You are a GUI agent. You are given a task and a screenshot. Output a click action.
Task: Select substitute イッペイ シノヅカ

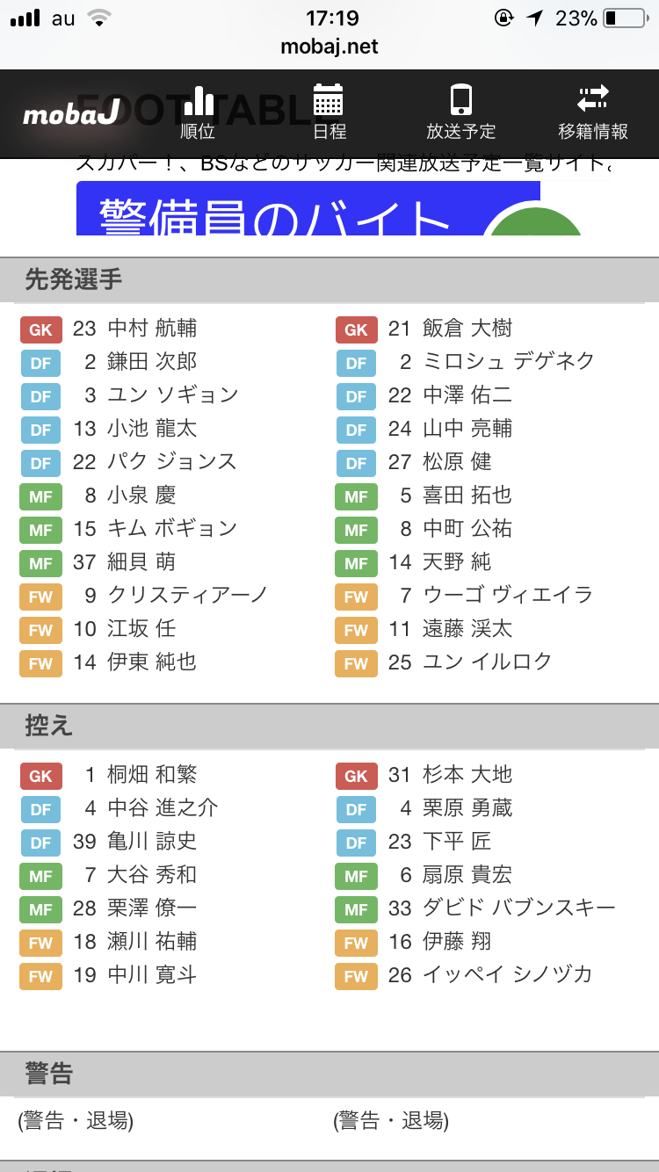coord(507,974)
